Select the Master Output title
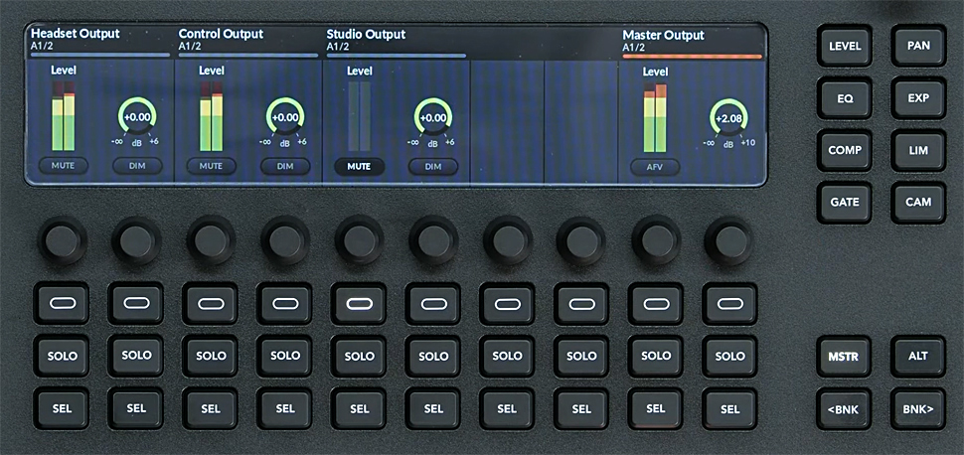The width and height of the screenshot is (964, 455). (663, 35)
